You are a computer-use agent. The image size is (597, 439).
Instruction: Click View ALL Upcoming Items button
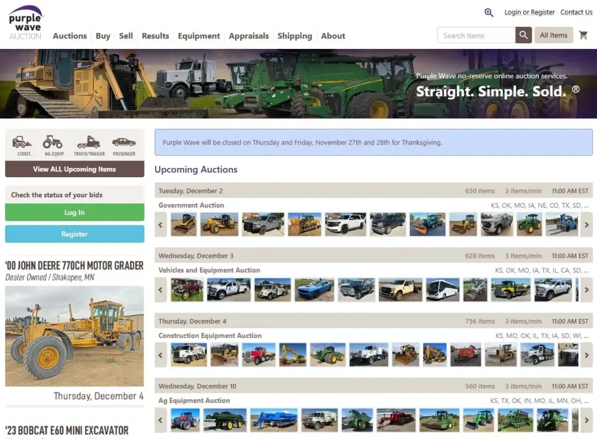point(75,169)
